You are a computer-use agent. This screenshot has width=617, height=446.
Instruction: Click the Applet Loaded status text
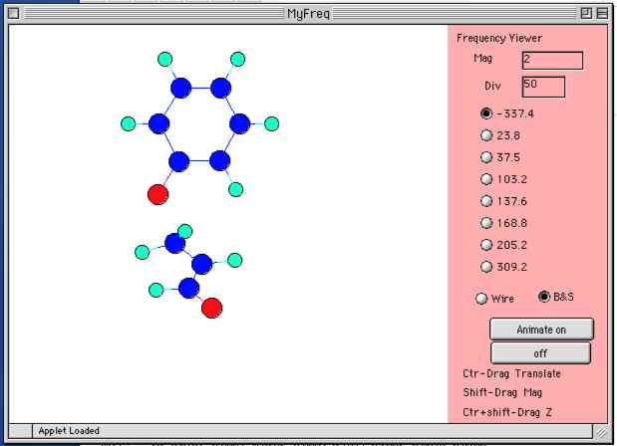(69, 431)
